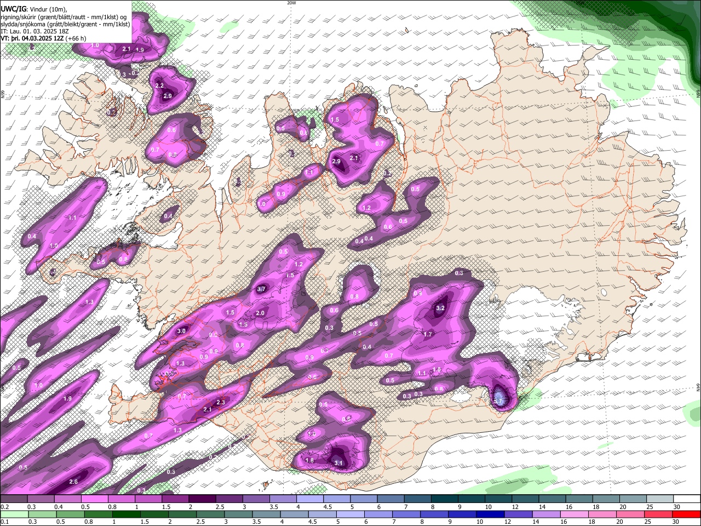Pick the pale green first swatch of lower legend
This screenshot has width=701, height=526.
click(14, 514)
